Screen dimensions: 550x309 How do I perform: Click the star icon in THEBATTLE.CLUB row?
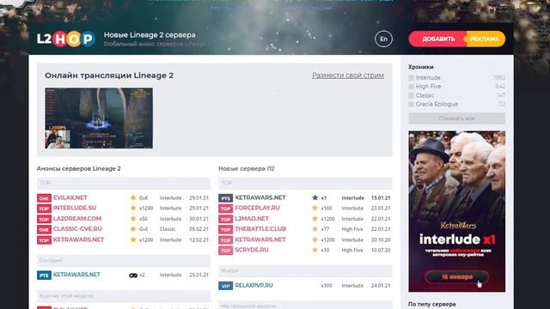point(315,229)
